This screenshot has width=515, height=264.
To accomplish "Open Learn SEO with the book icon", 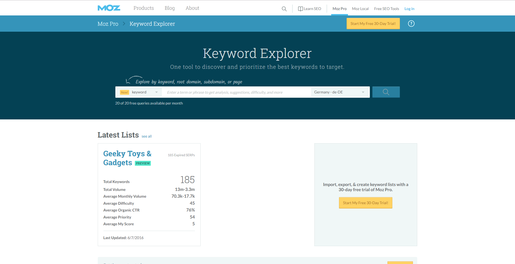I will point(309,9).
